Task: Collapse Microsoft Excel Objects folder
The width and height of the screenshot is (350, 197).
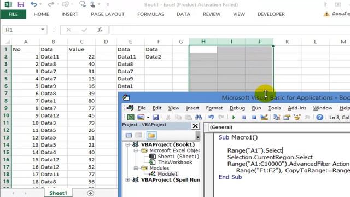Action: [x=136, y=150]
